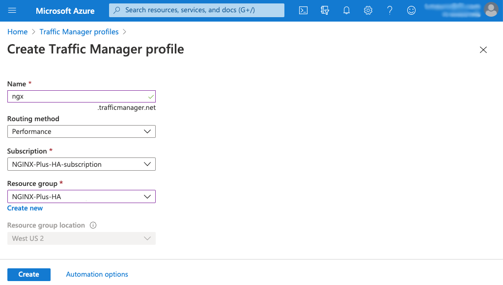Click the Microsoft Azure logo text

tap(65, 11)
